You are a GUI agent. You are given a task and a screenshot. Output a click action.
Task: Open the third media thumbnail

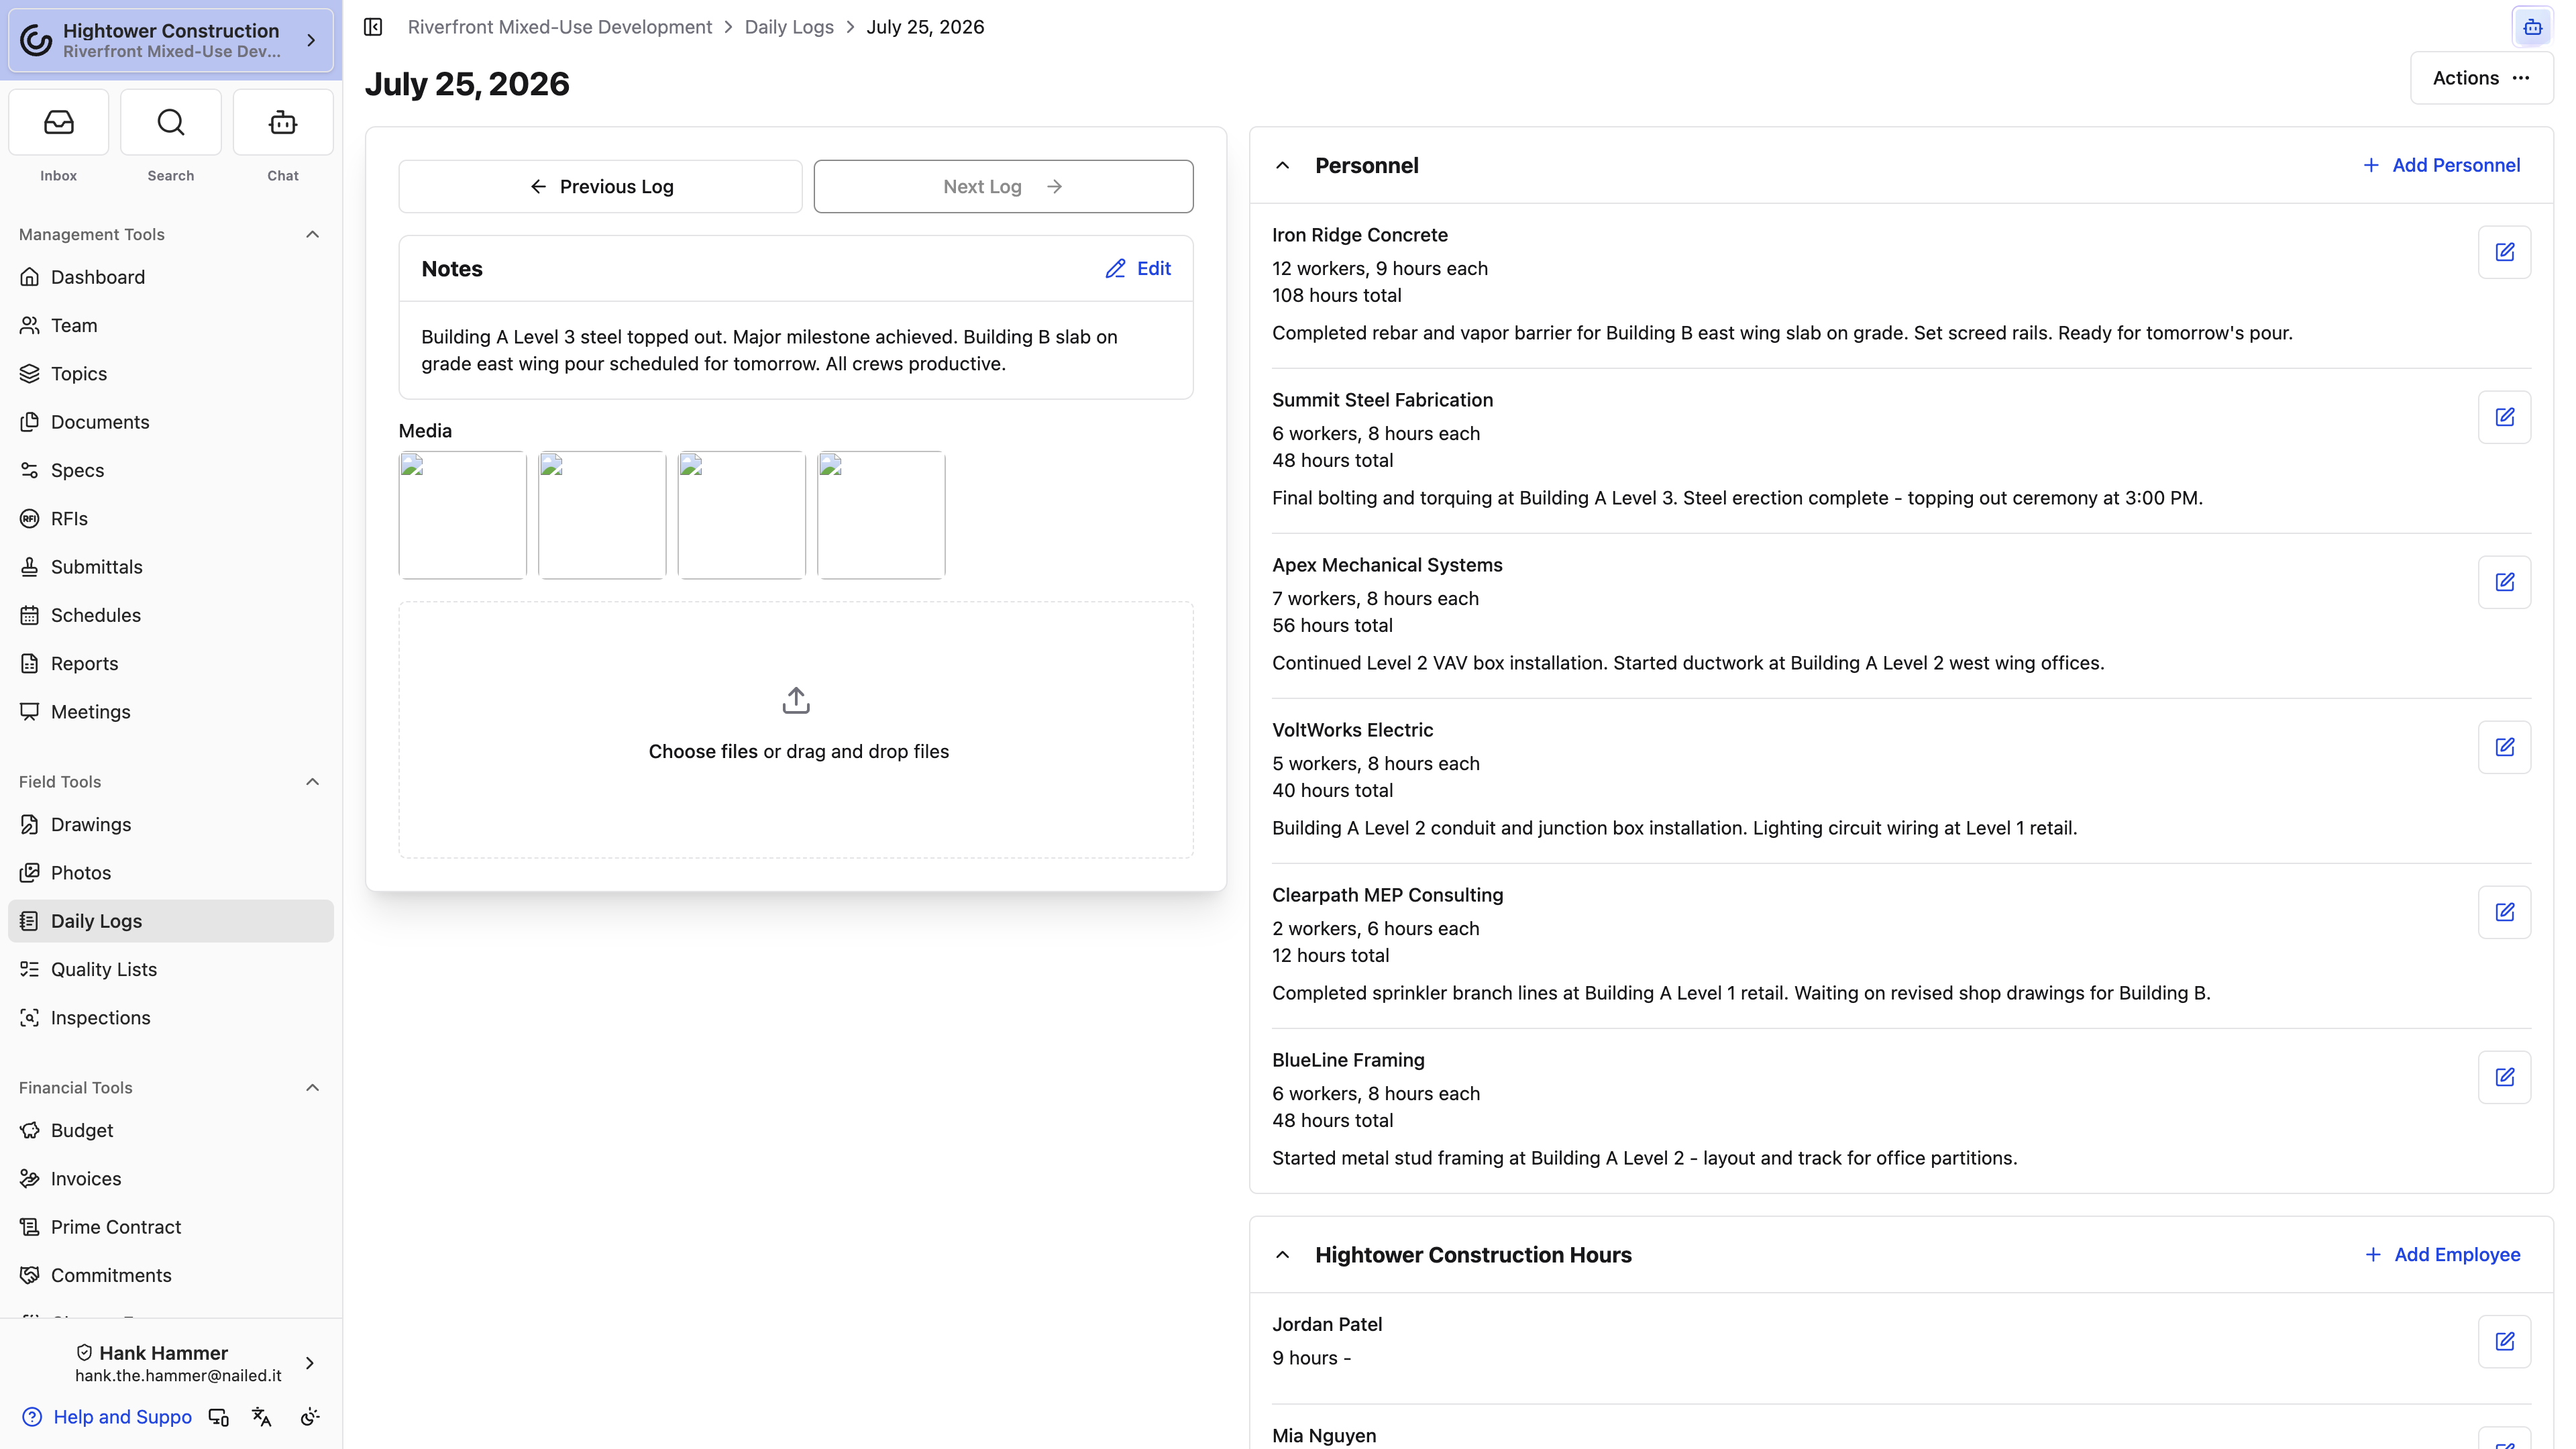pyautogui.click(x=742, y=515)
